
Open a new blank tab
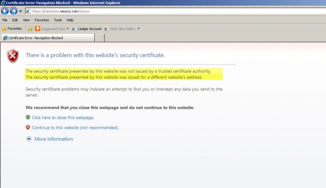tap(100, 38)
